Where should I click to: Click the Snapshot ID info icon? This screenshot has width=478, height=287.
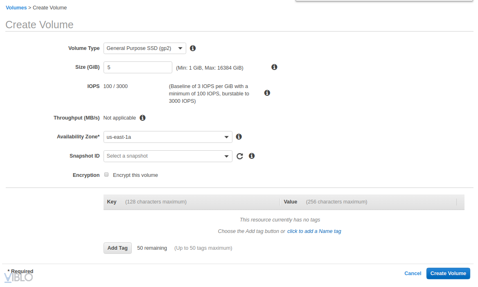(252, 156)
